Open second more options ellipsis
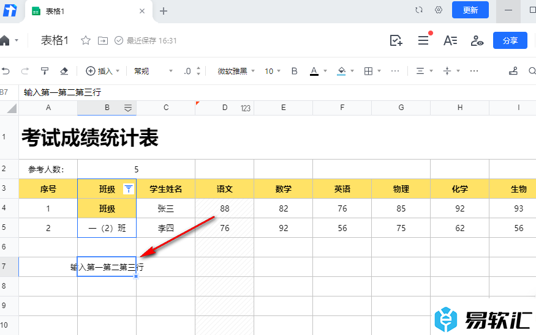This screenshot has width=536, height=335. click(474, 71)
